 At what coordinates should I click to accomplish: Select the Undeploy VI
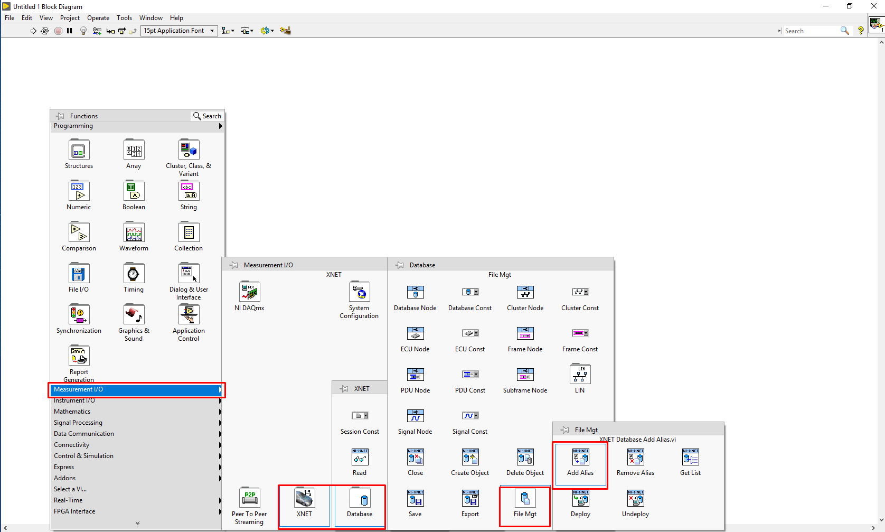[635, 498]
